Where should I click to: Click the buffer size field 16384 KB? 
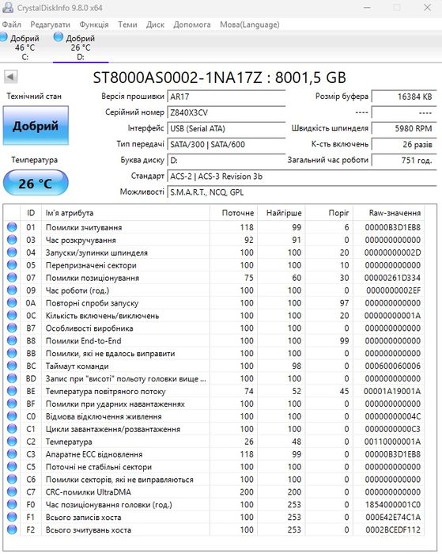[x=404, y=97]
